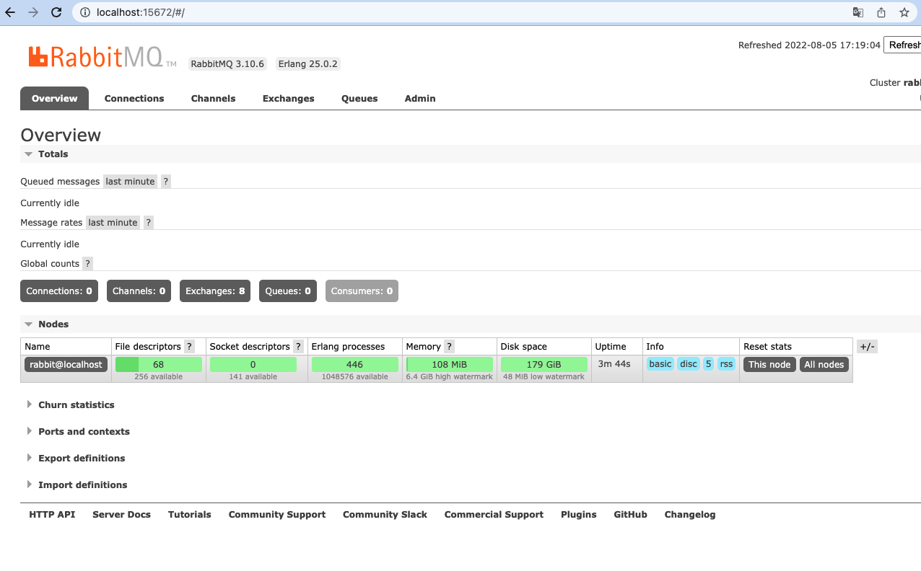Reset stats for This node
Viewport: 921px width, 571px height.
click(x=769, y=365)
